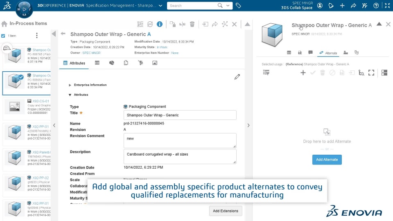Image resolution: width=393 pixels, height=221 pixels.
Task: Click the Add Alternate button
Action: click(327, 160)
